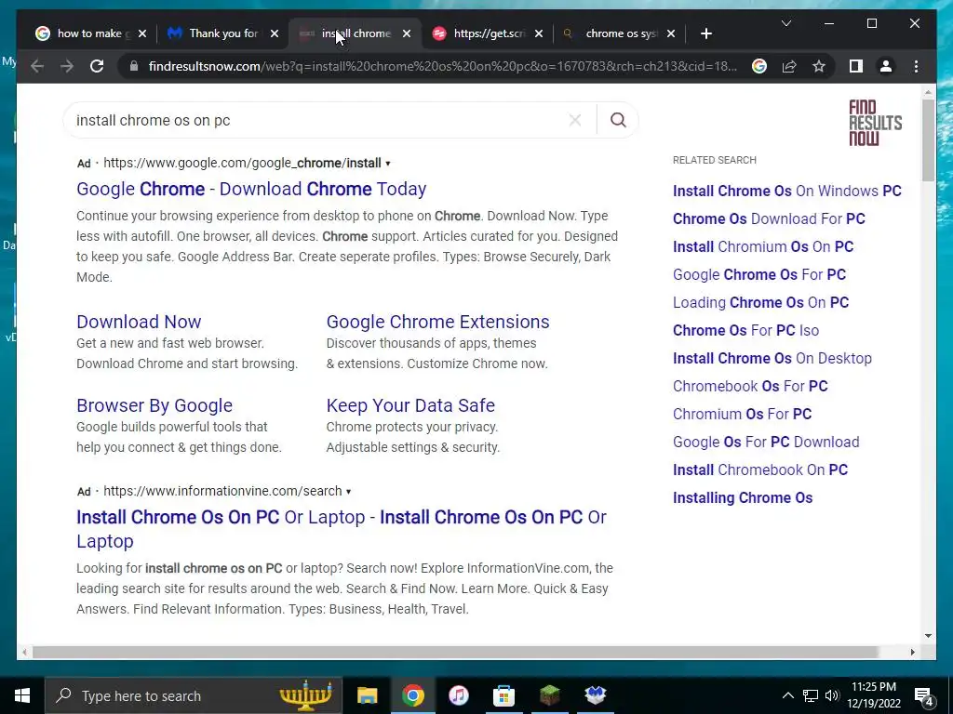The image size is (953, 714).
Task: Select 'Install Chromebook On PC' related search
Action: [x=760, y=469]
